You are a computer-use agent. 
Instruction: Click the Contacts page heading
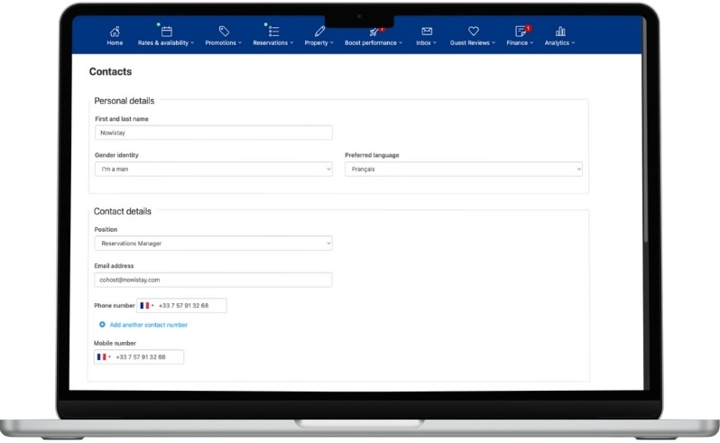tap(110, 71)
